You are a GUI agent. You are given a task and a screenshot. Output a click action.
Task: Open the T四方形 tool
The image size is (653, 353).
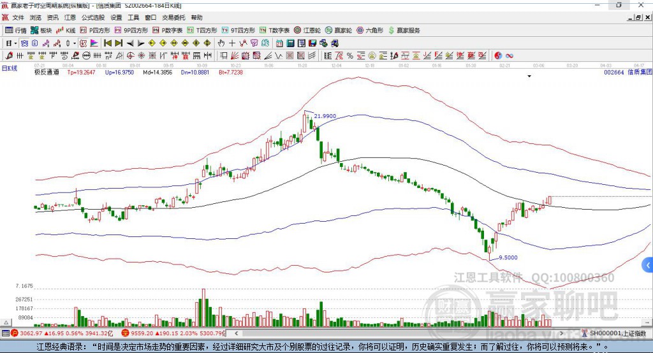coord(202,31)
